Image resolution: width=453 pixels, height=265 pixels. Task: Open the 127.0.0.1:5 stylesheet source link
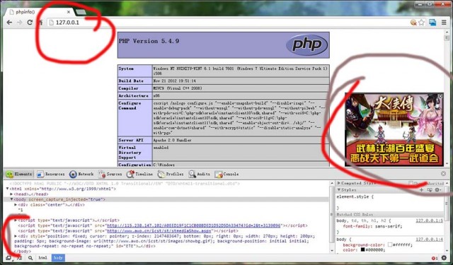[x=430, y=220]
